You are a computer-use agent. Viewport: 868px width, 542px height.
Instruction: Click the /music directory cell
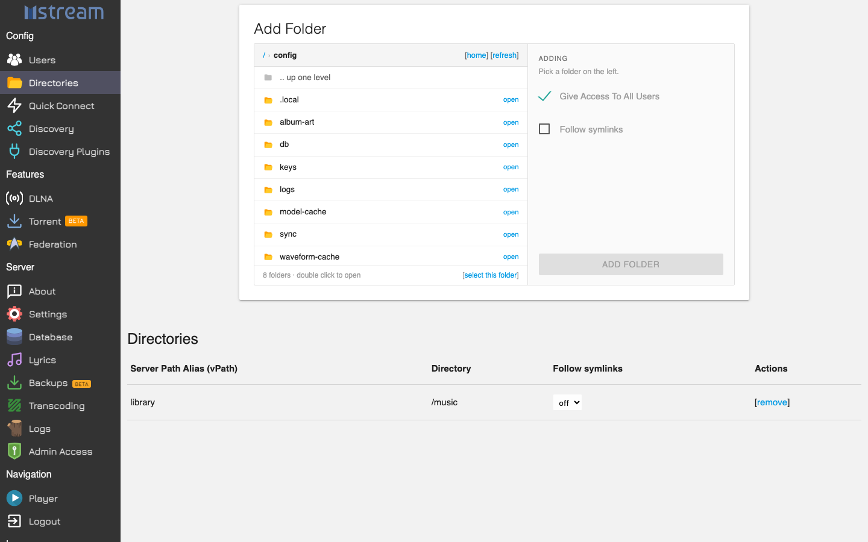[x=444, y=402]
